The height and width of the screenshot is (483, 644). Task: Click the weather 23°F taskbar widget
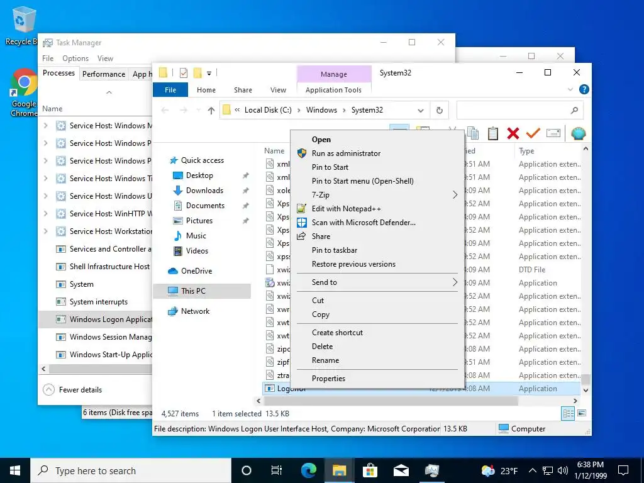coord(499,470)
